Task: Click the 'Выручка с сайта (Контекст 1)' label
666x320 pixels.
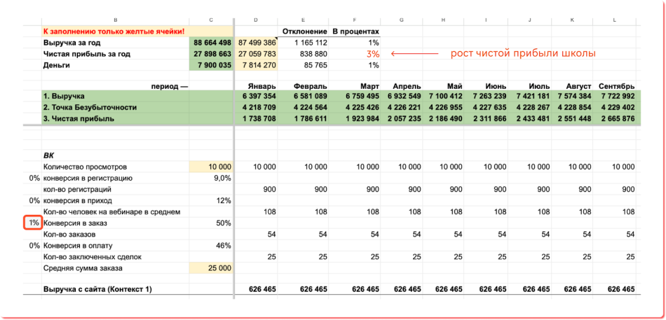Action: click(97, 288)
